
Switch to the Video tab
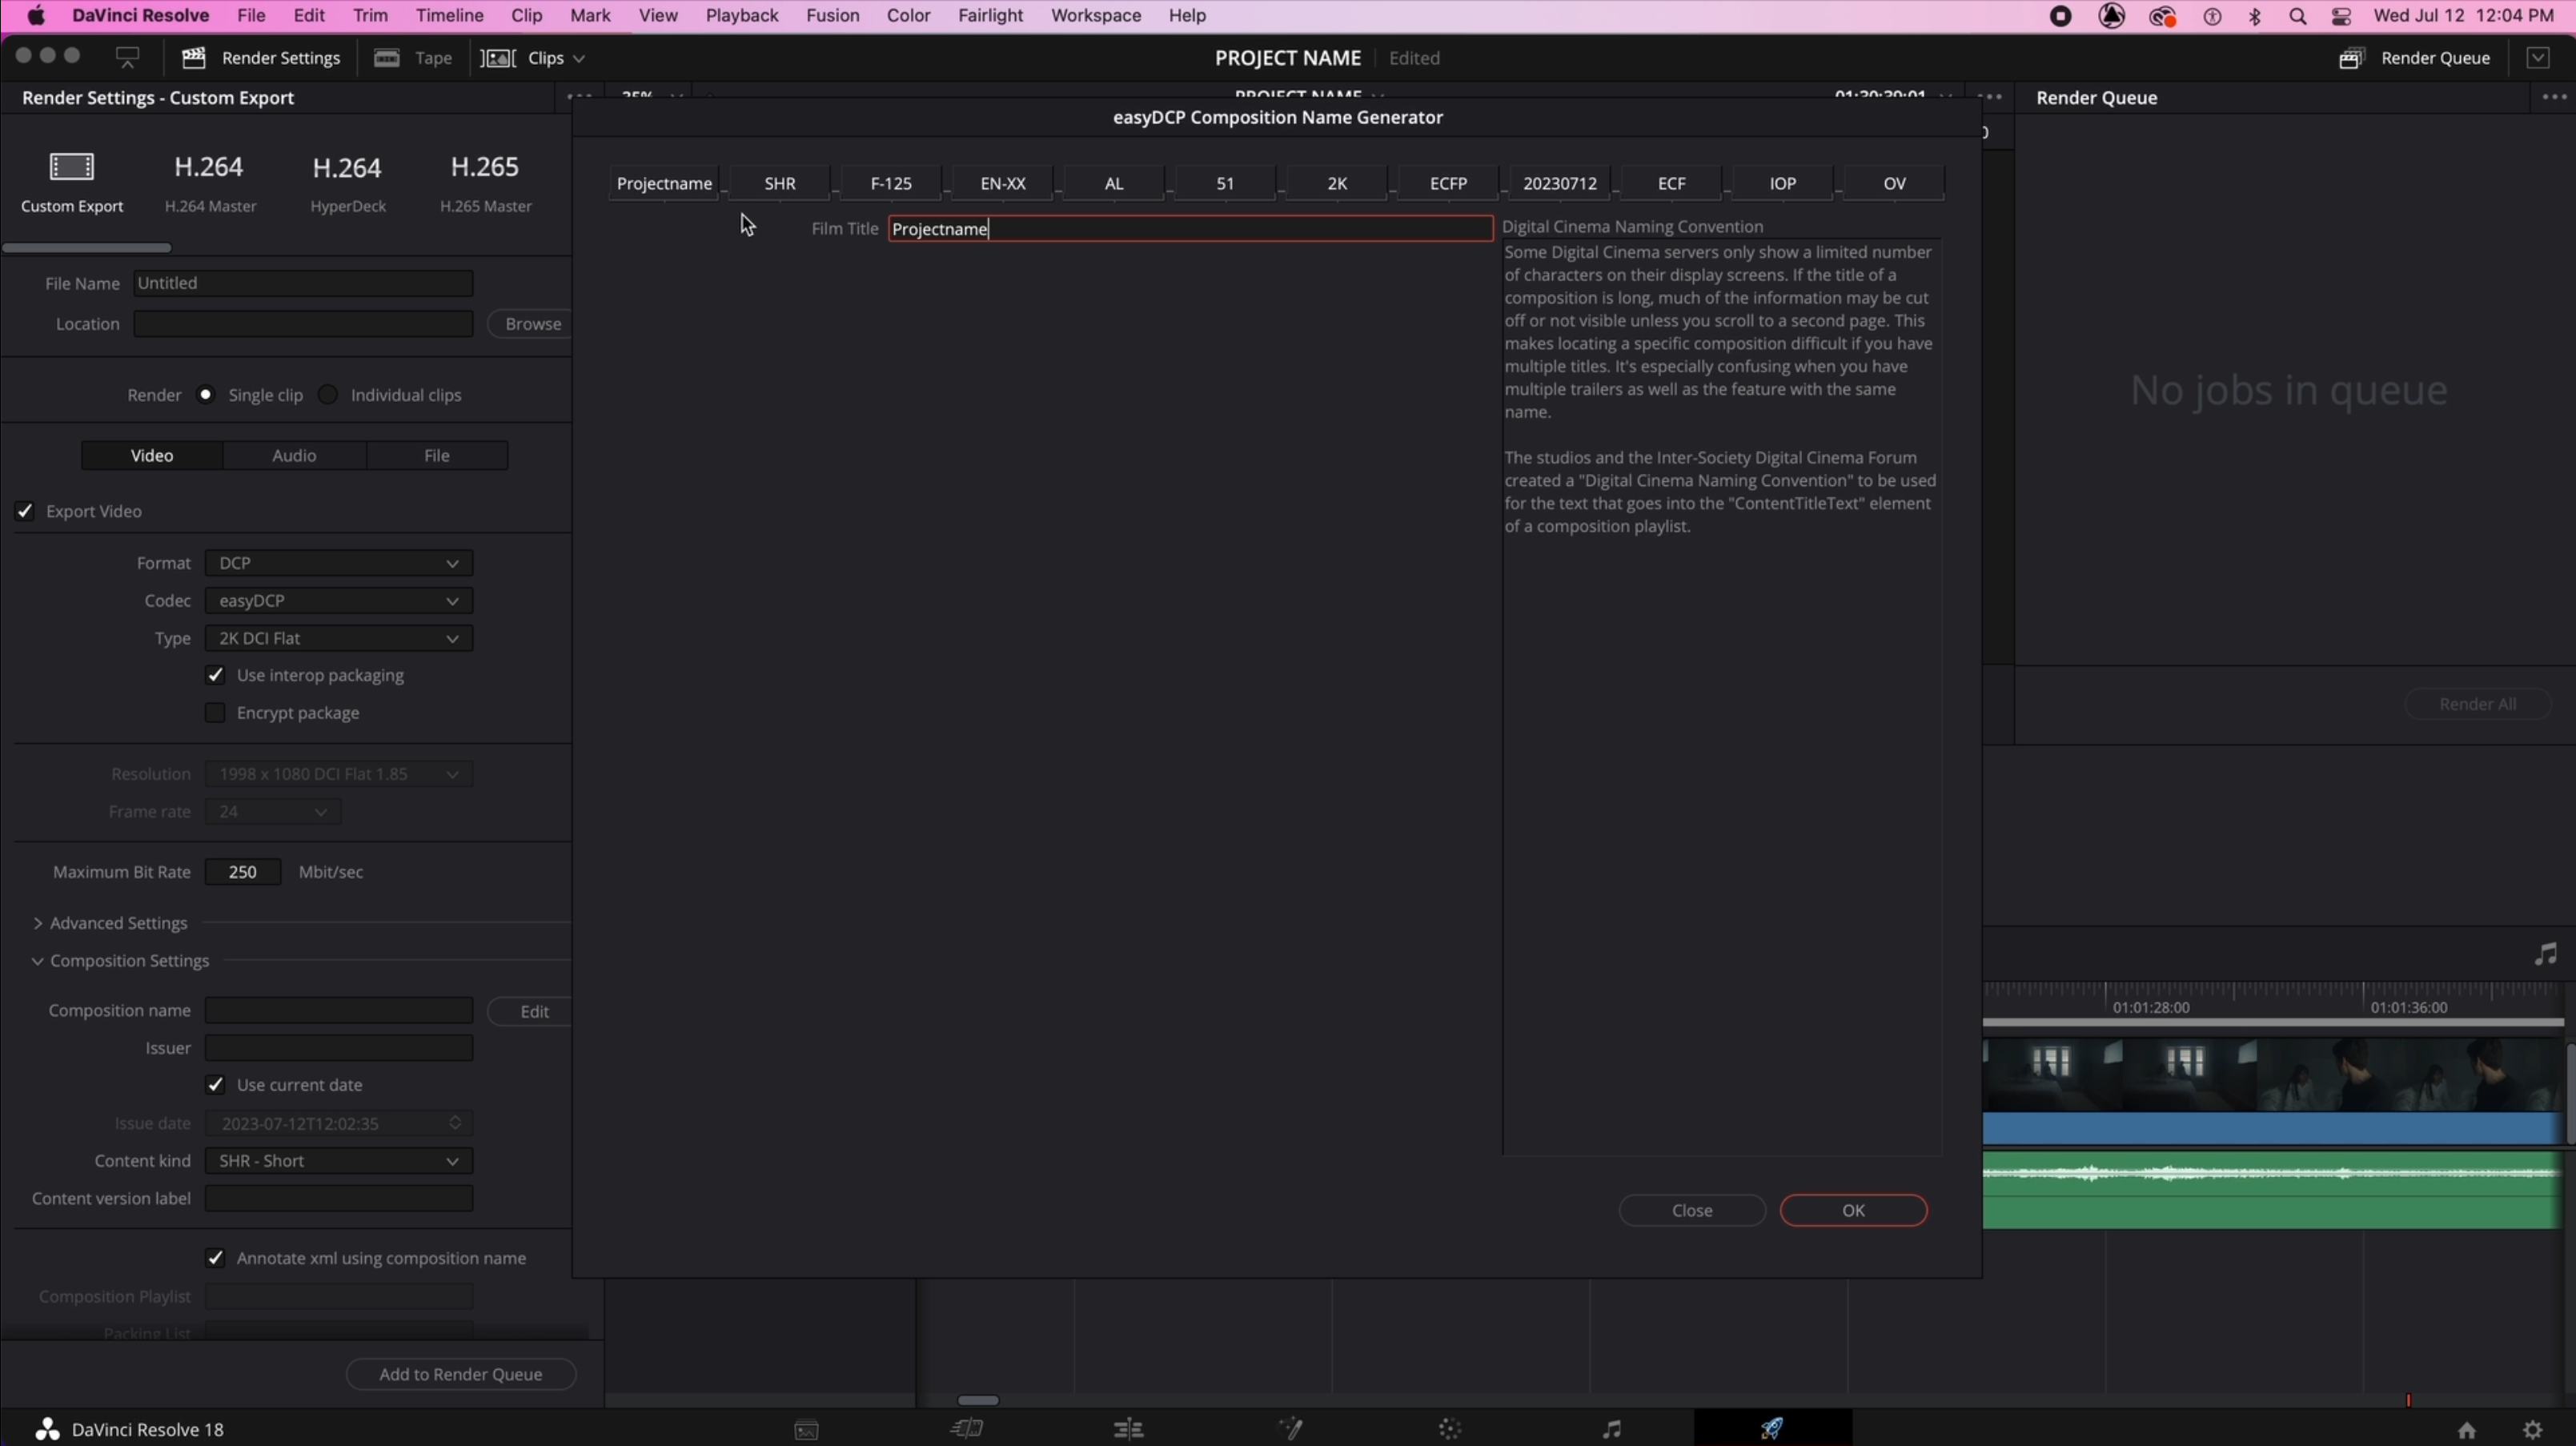[x=152, y=455]
